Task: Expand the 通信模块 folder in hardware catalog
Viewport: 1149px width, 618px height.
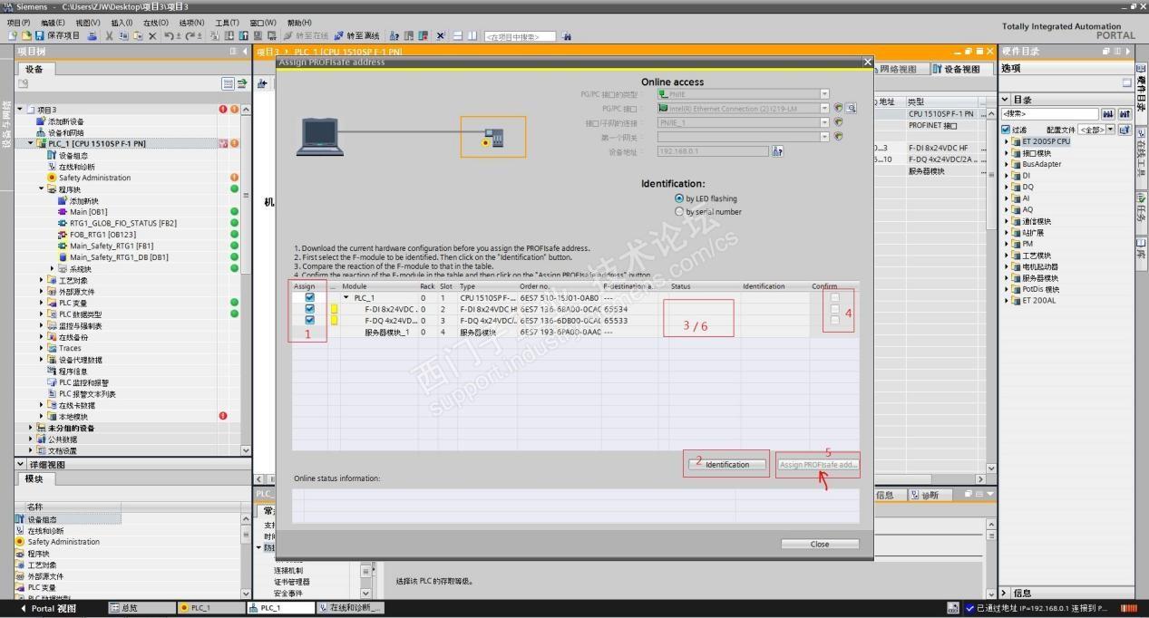Action: 1006,221
